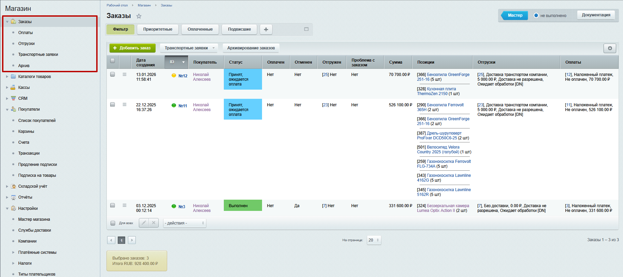Toggle the 'Для всех' checkbox

113,223
